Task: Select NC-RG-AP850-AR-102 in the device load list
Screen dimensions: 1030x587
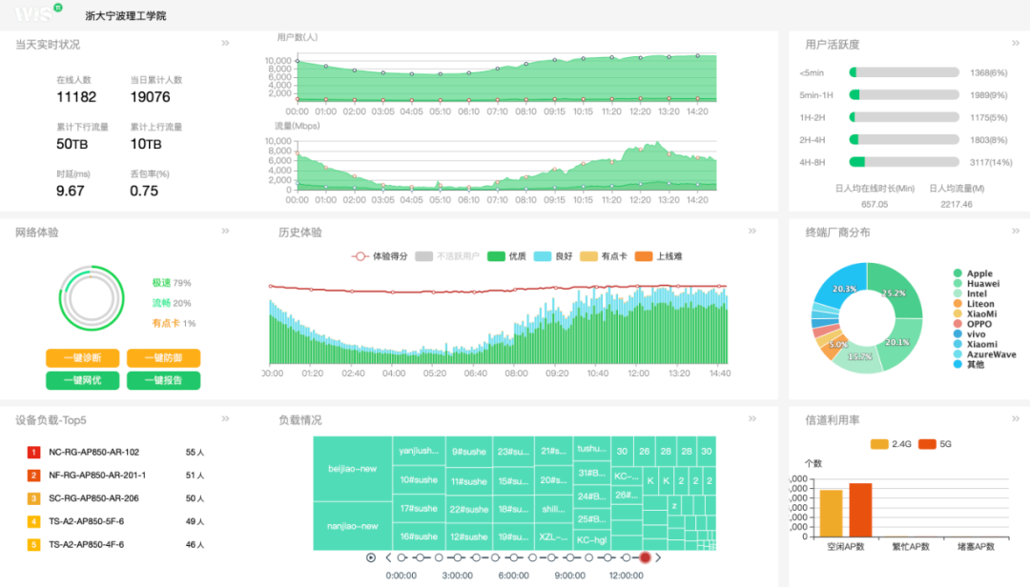Action: coord(93,453)
